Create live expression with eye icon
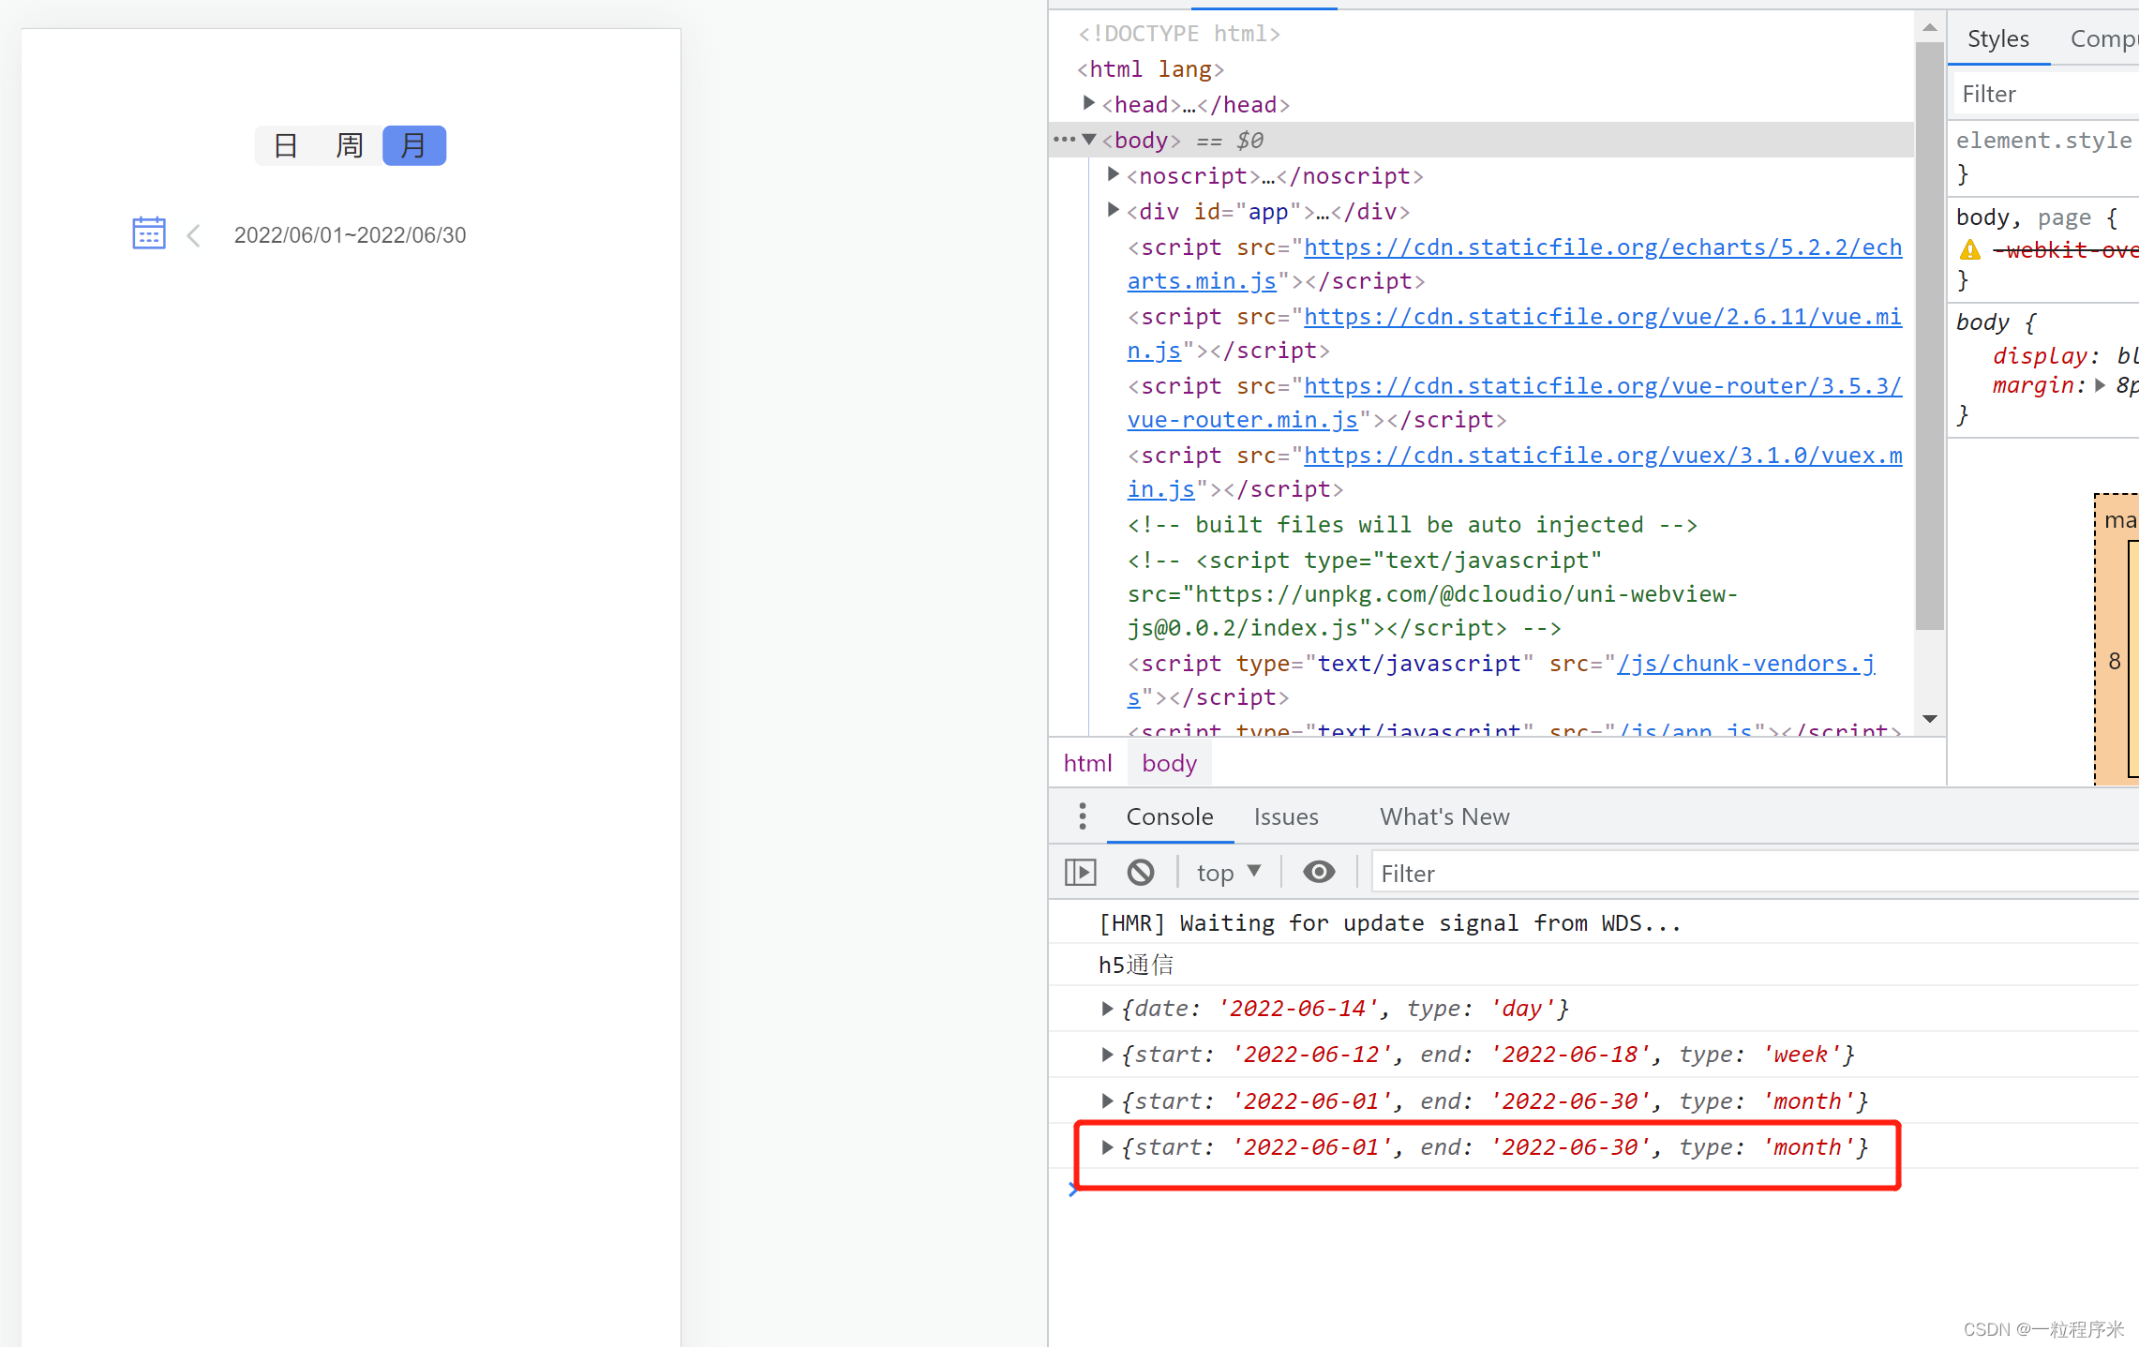This screenshot has width=2139, height=1347. 1319,873
